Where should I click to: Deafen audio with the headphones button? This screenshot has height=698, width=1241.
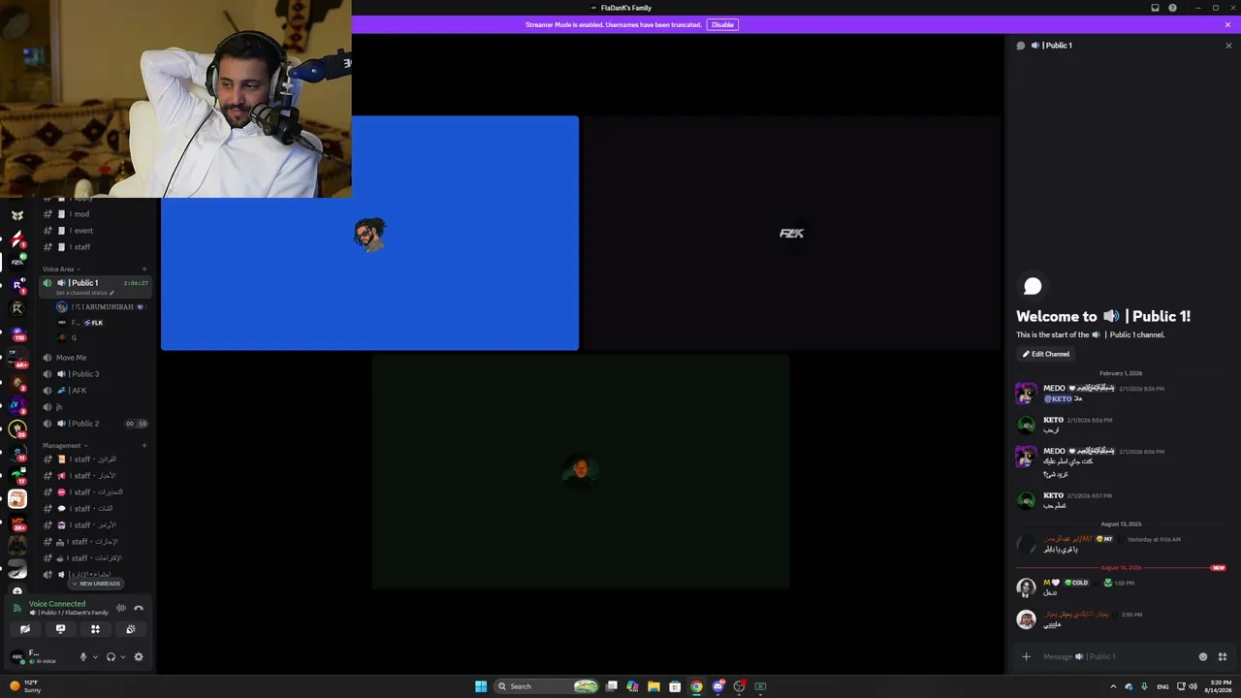point(111,656)
